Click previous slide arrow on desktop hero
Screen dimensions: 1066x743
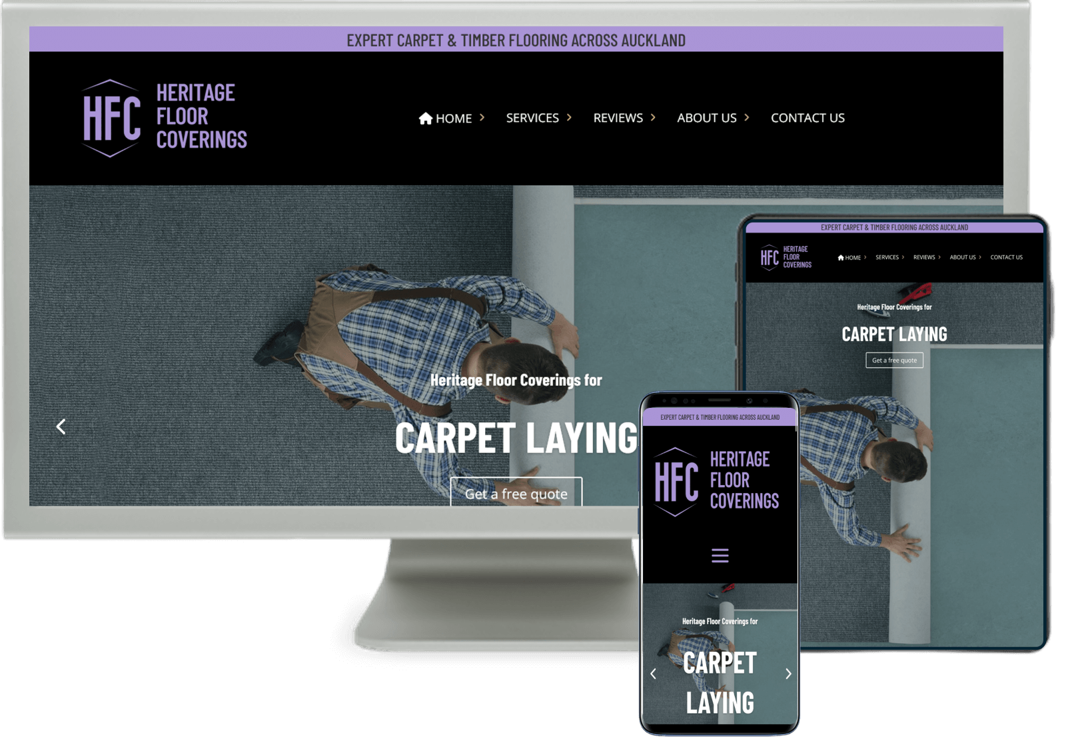pyautogui.click(x=61, y=426)
